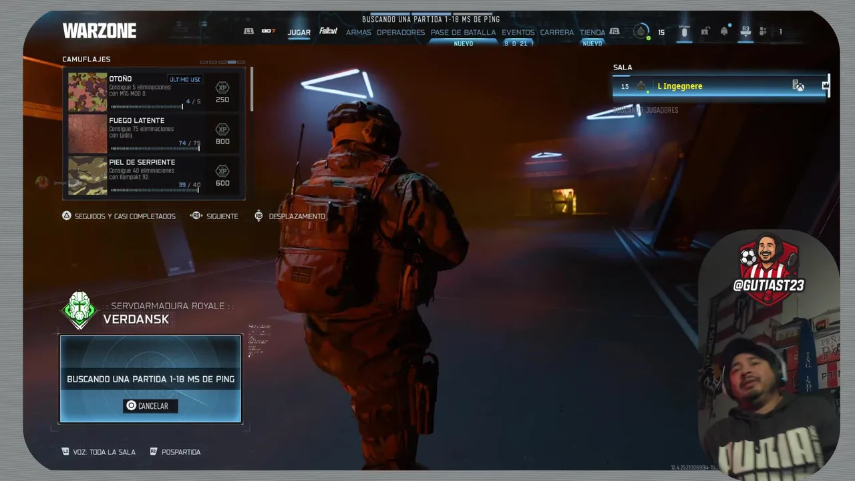The image size is (855, 481).
Task: Click the page indicator above Camuflajes panel
Action: [x=222, y=62]
